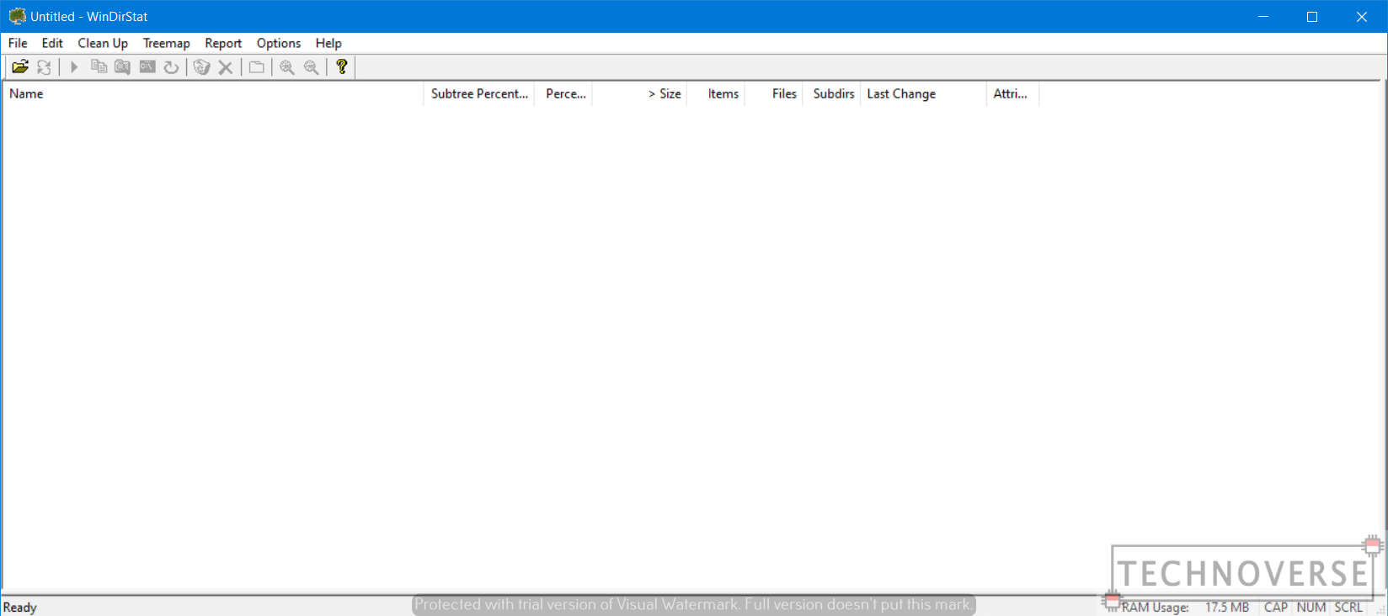Sort by the Files column header
1388x616 pixels.
click(774, 93)
